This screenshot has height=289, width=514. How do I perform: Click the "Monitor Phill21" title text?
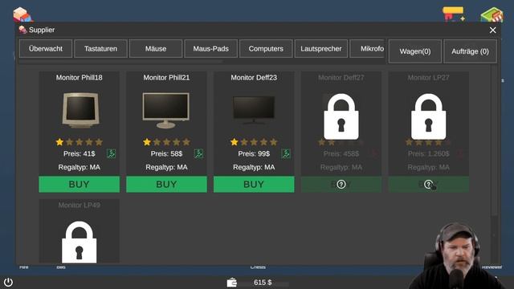tap(166, 78)
